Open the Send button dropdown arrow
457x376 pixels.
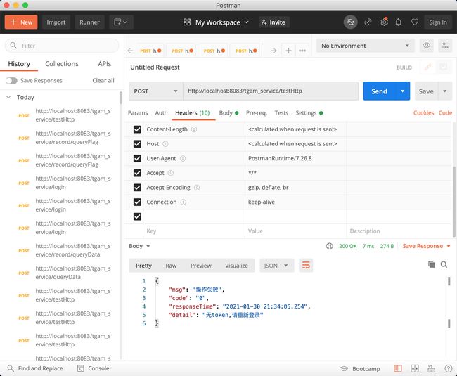(x=402, y=91)
